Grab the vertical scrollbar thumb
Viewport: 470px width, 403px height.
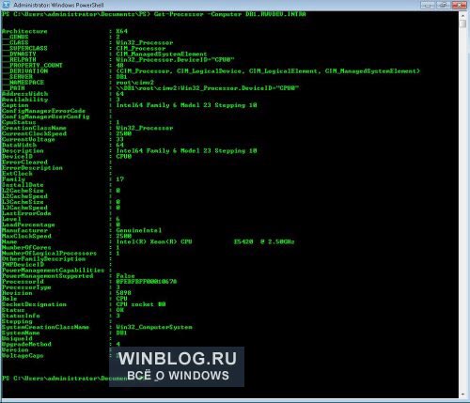462,23
